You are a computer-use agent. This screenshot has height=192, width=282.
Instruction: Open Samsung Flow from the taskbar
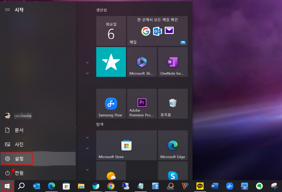[230, 186]
